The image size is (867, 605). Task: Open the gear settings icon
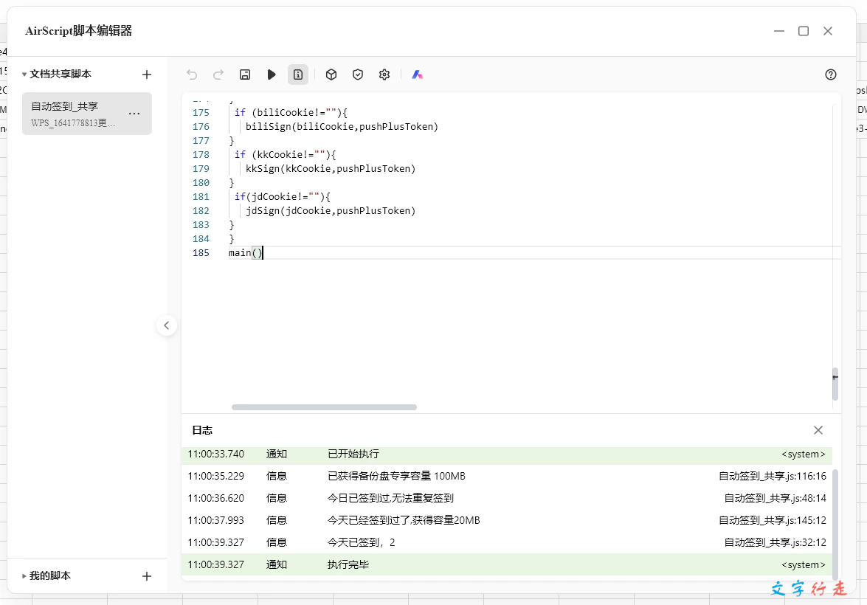(x=384, y=75)
